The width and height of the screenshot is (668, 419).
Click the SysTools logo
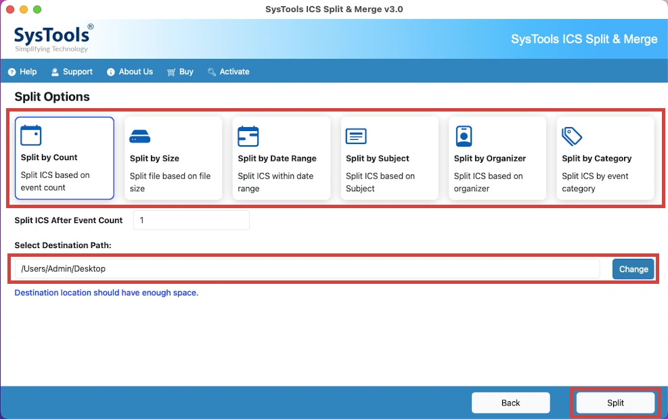[x=53, y=38]
